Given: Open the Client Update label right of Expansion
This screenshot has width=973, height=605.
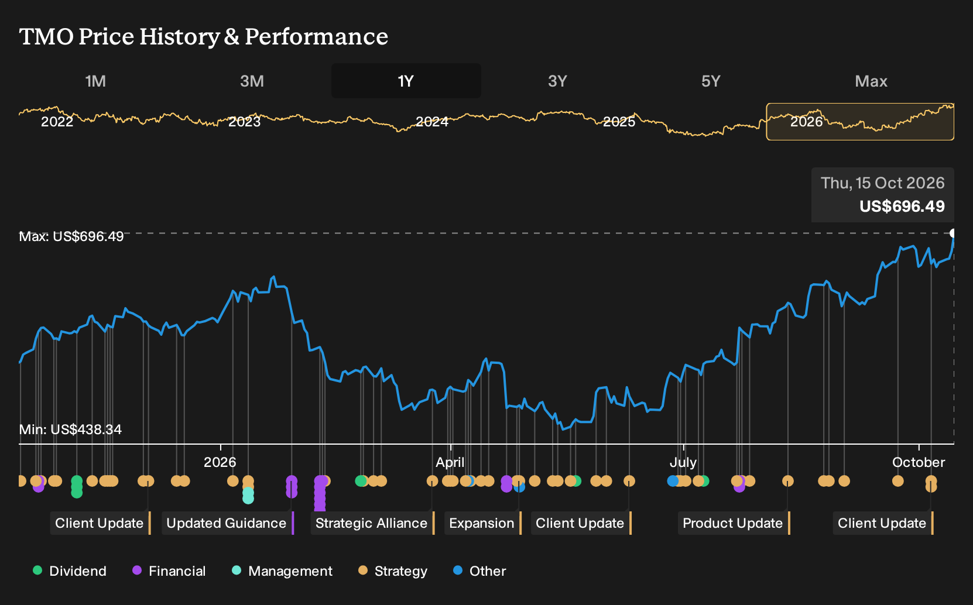Looking at the screenshot, I should (581, 523).
